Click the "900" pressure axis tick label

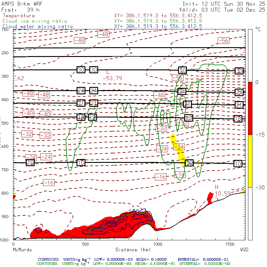pyautogui.click(x=5, y=217)
